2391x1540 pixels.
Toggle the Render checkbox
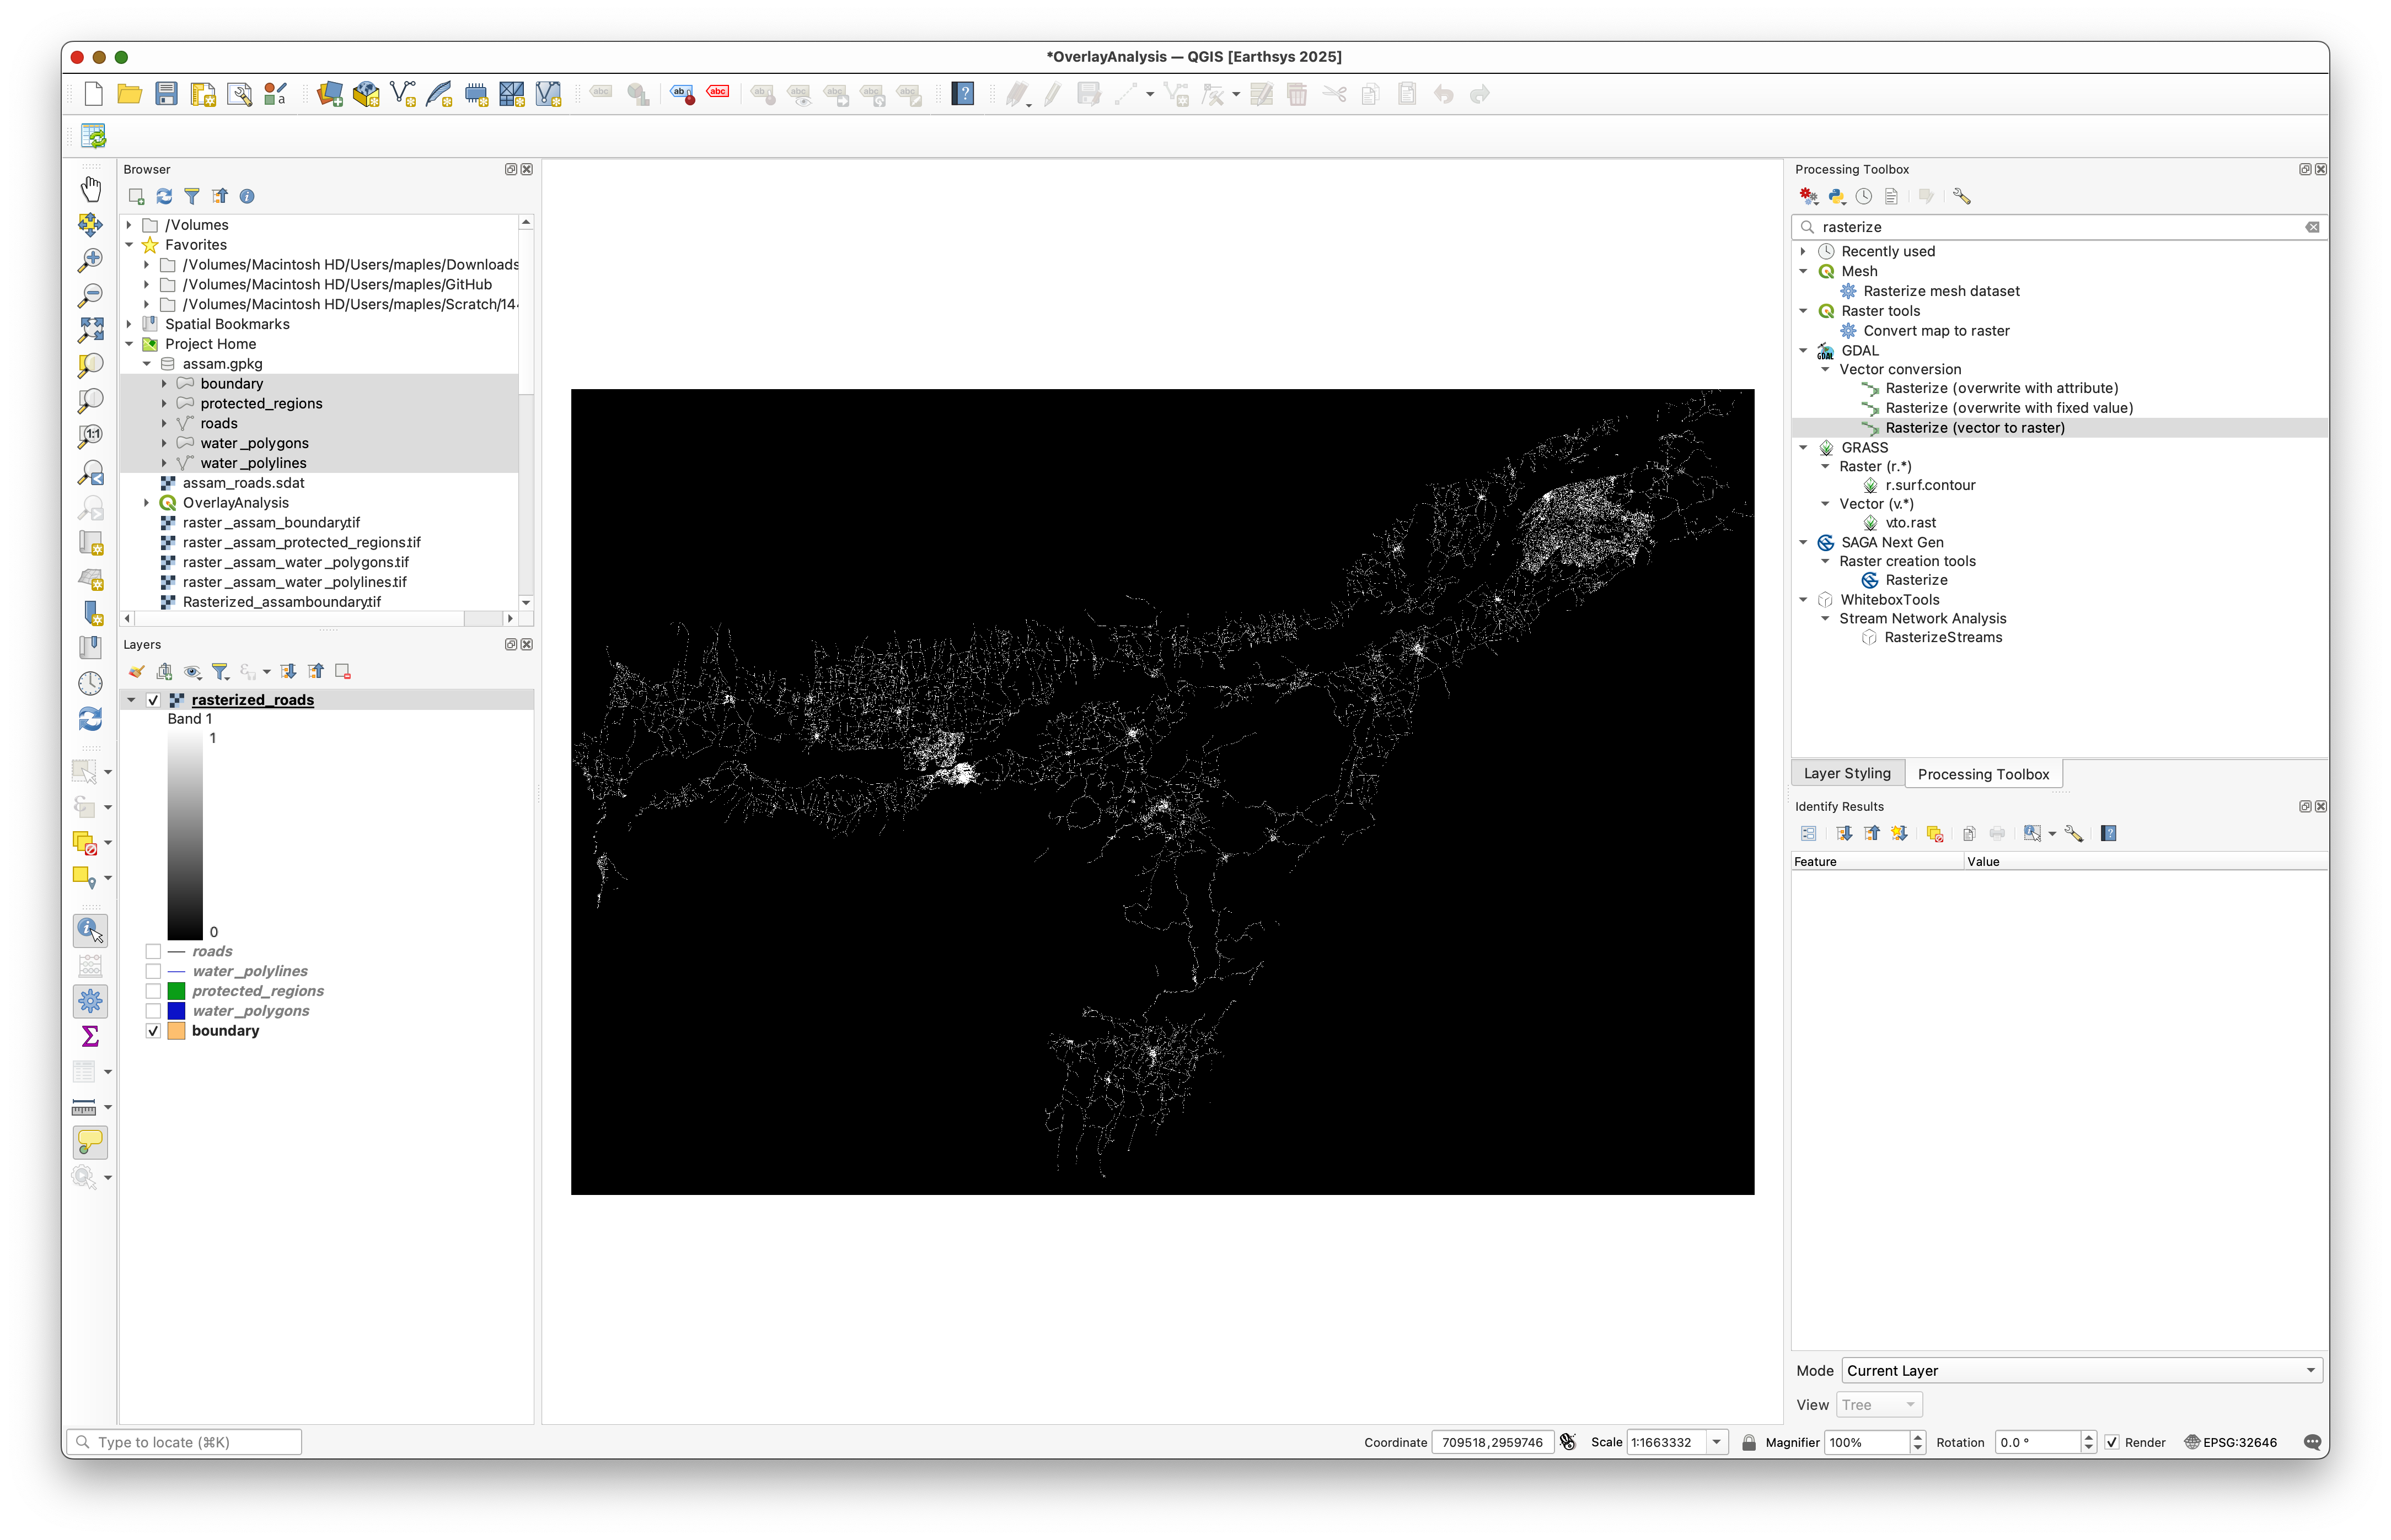(x=2112, y=1442)
